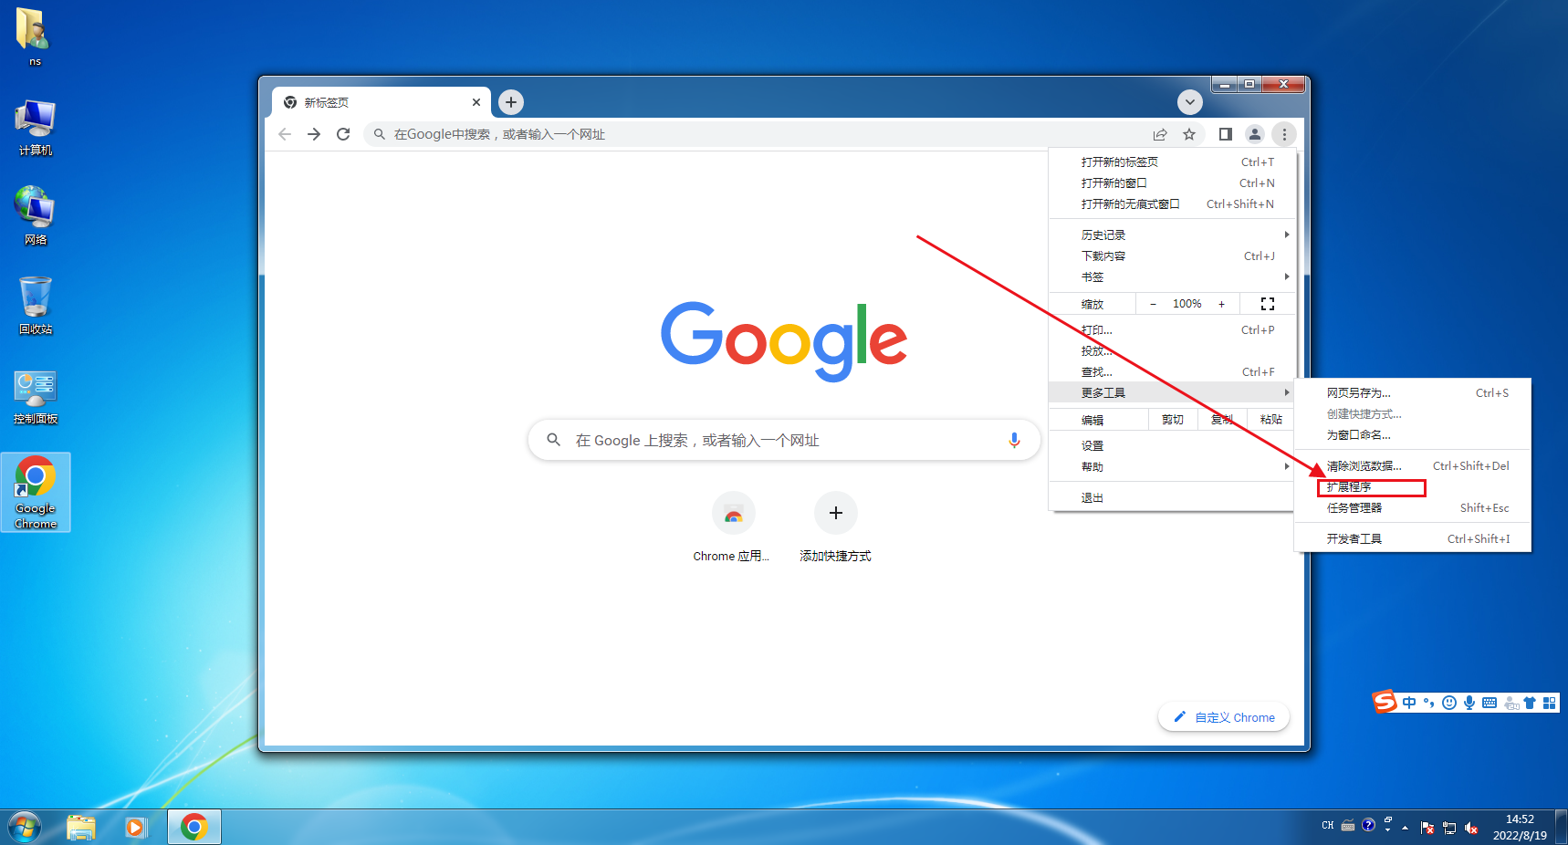This screenshot has height=845, width=1568.
Task: Click the Google logo
Action: (784, 341)
